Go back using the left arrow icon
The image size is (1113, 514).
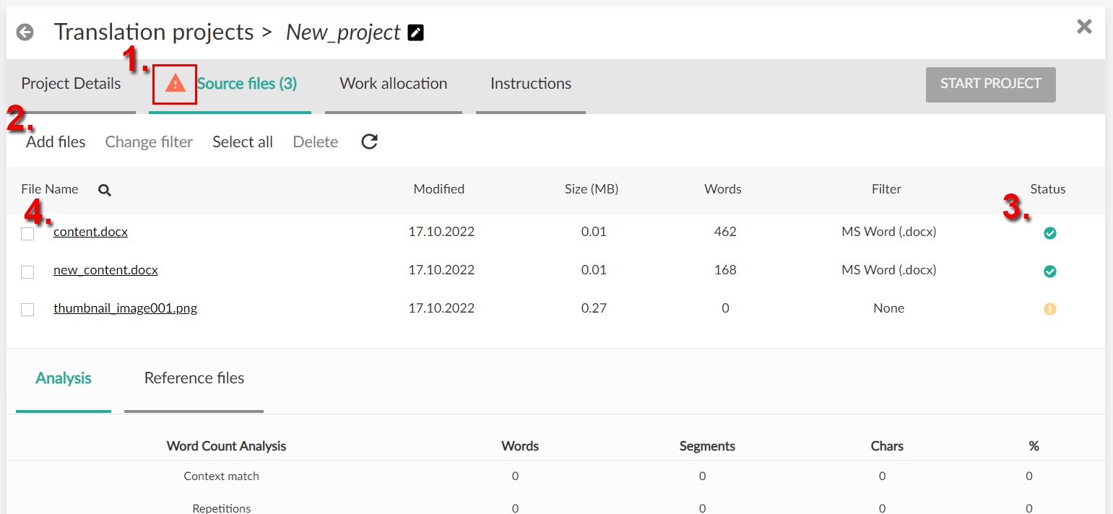click(25, 32)
